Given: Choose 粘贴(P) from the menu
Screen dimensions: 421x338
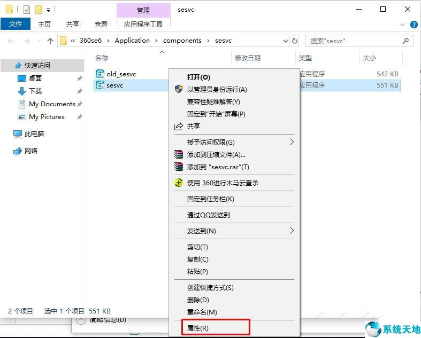Looking at the screenshot, I should (234, 272).
